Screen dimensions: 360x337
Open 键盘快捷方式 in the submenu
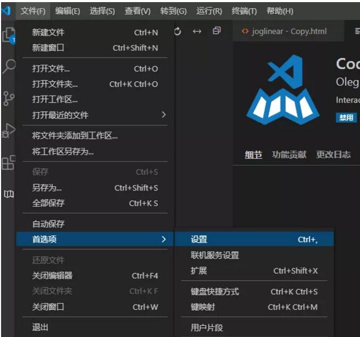tap(254, 291)
